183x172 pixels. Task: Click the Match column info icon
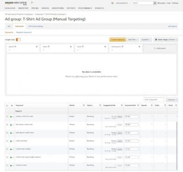point(84,105)
